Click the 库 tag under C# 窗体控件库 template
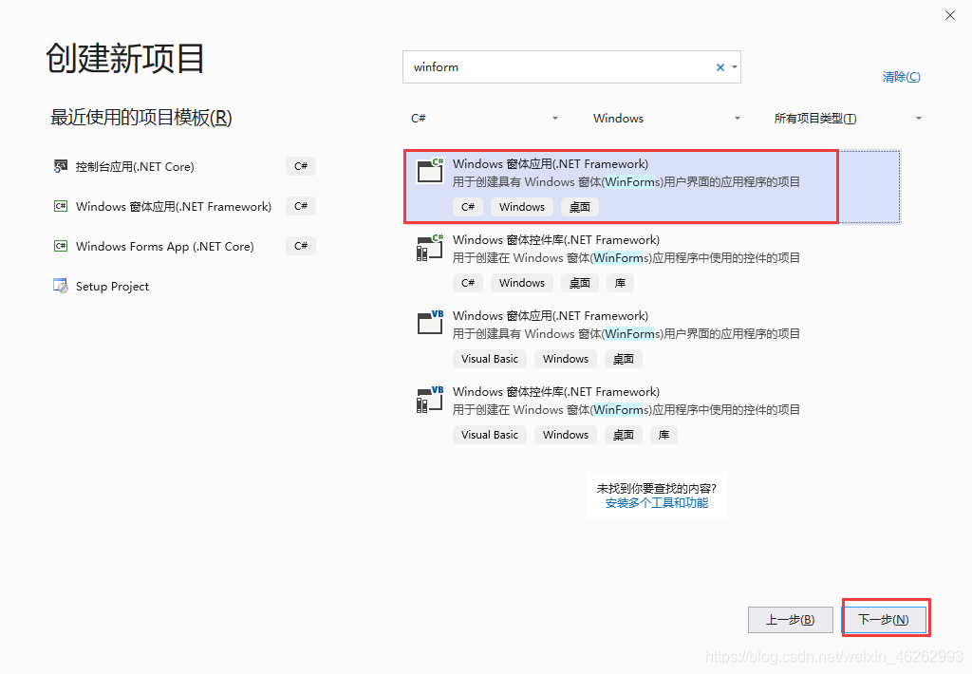 pyautogui.click(x=620, y=283)
